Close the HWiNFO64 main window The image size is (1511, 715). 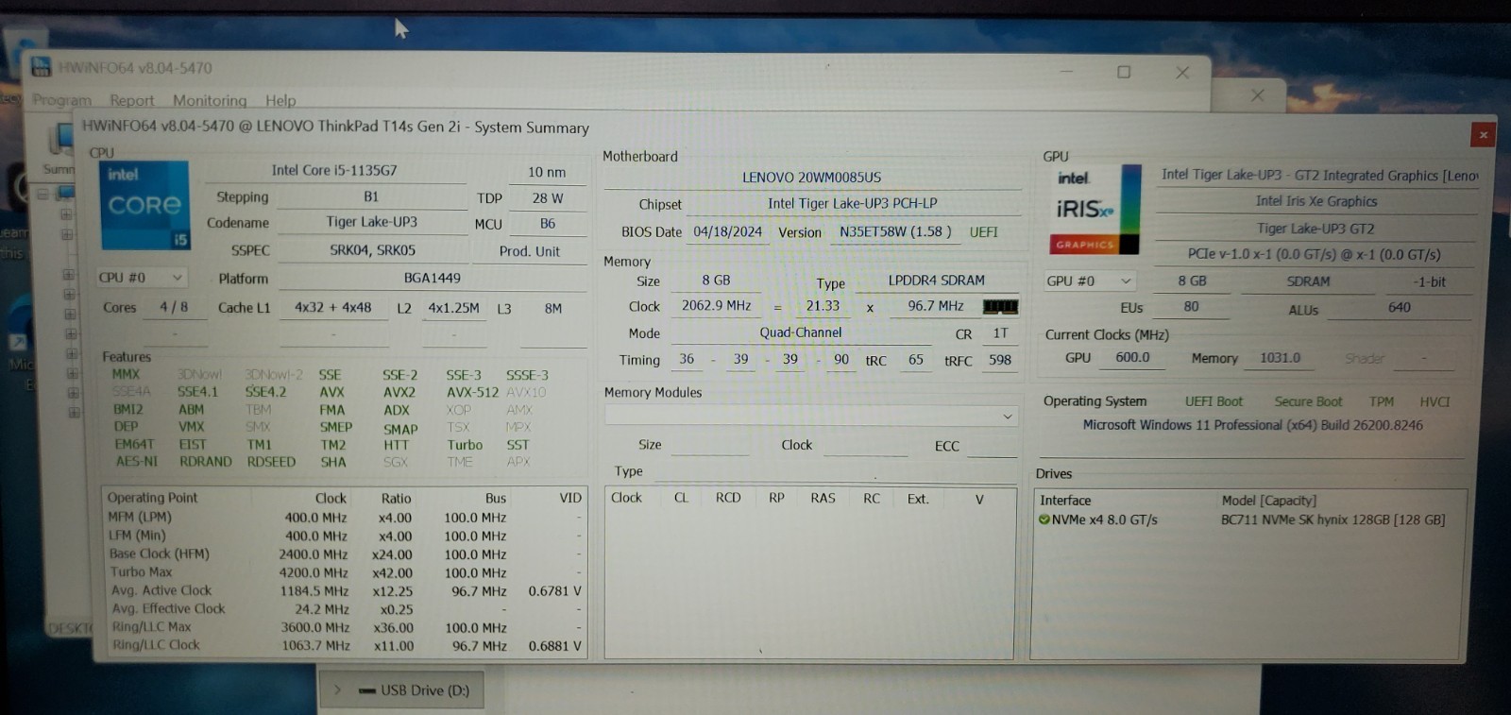pyautogui.click(x=1182, y=73)
